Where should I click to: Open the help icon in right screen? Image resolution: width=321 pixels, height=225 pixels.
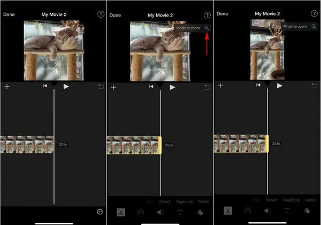[x=314, y=13]
